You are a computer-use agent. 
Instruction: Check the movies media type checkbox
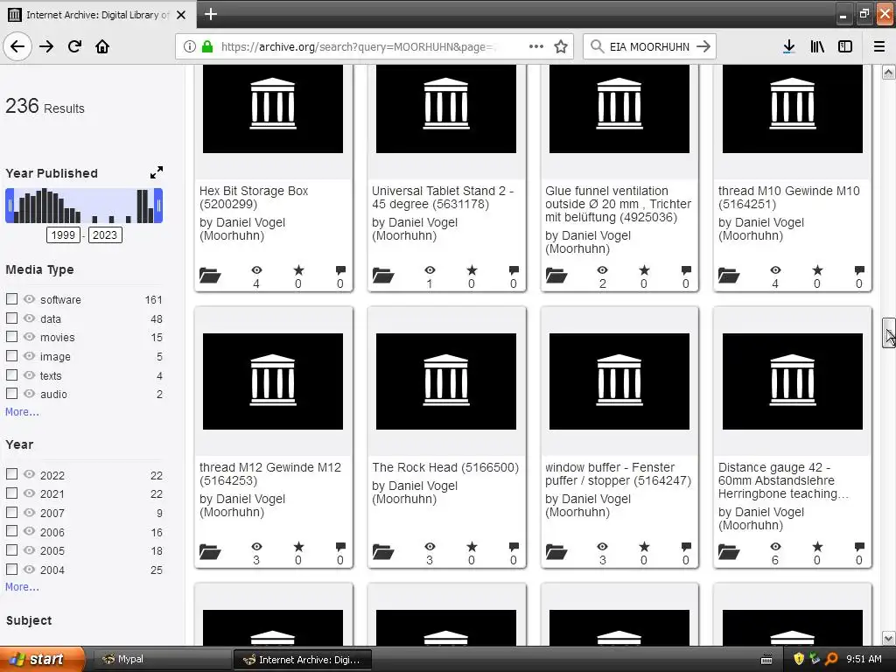(11, 337)
